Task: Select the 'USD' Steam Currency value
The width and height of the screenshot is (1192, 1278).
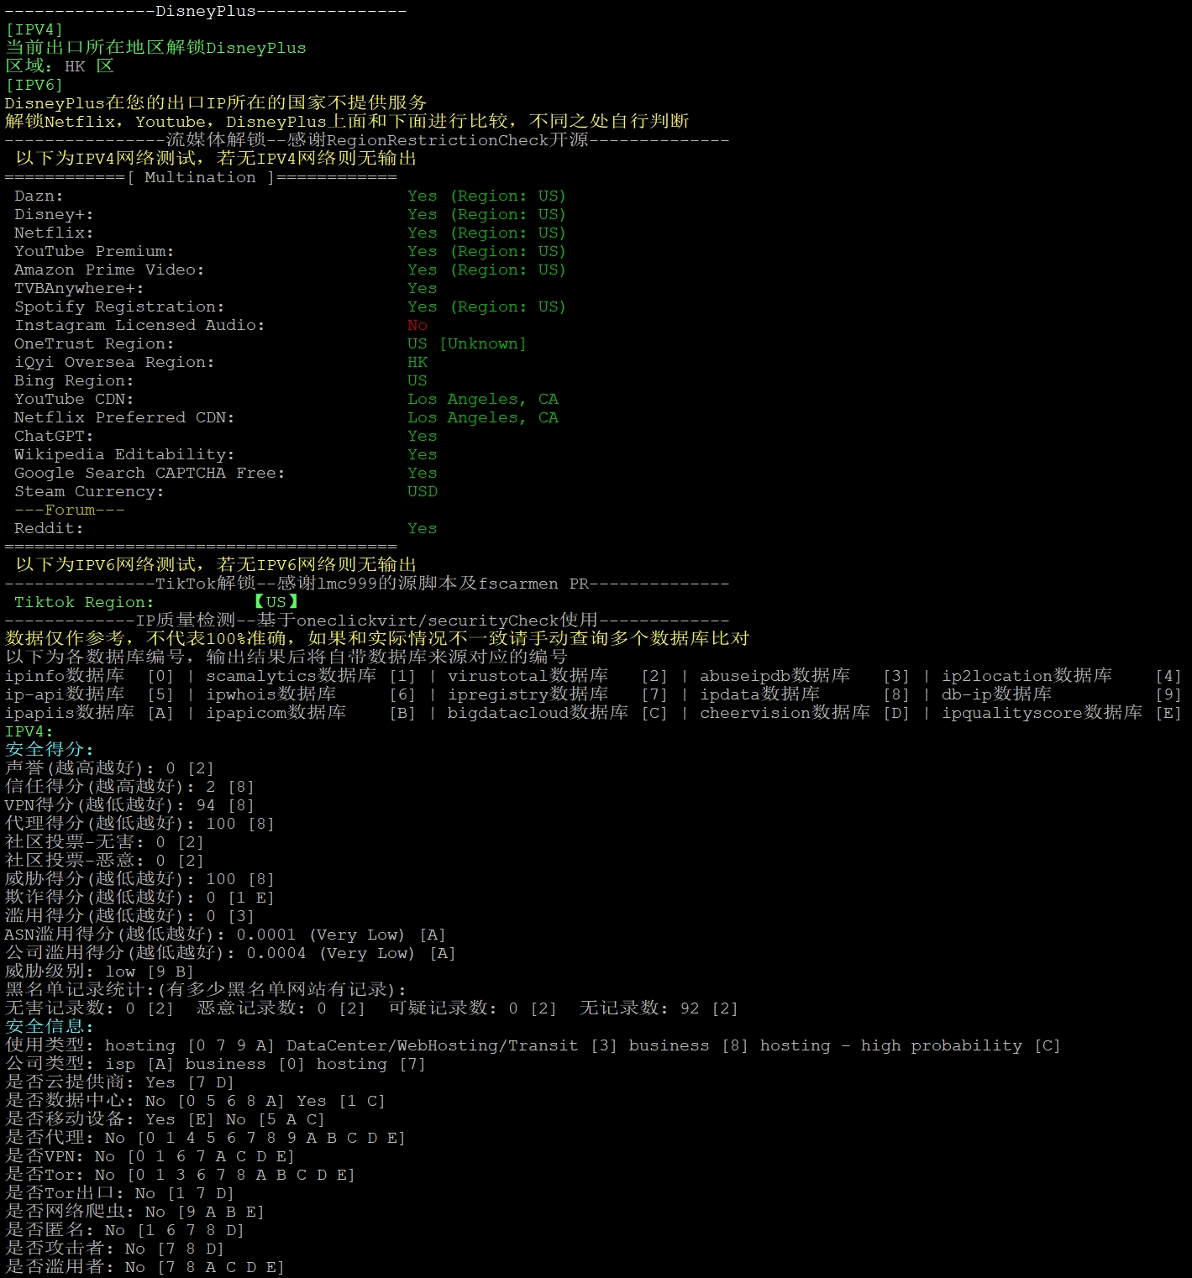Action: [423, 491]
